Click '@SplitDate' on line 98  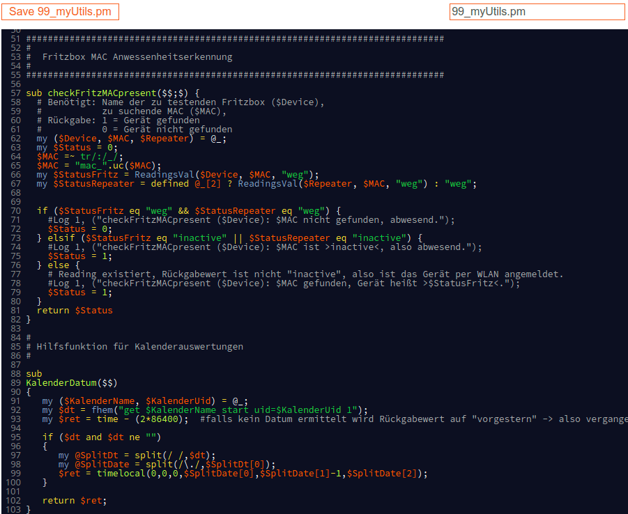(102, 465)
